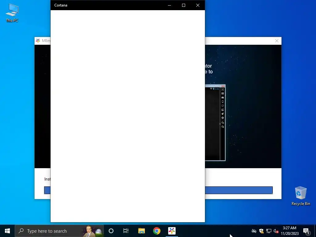This screenshot has height=237, width=316.
Task: Open the network tray icon
Action: pos(269,231)
